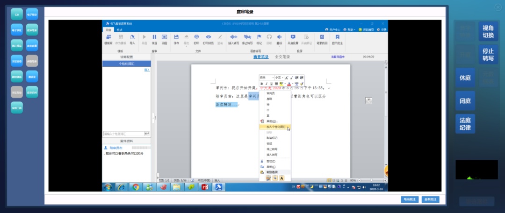Switch to the 格式 ribbon tab
This screenshot has height=213, width=505.
(120, 29)
